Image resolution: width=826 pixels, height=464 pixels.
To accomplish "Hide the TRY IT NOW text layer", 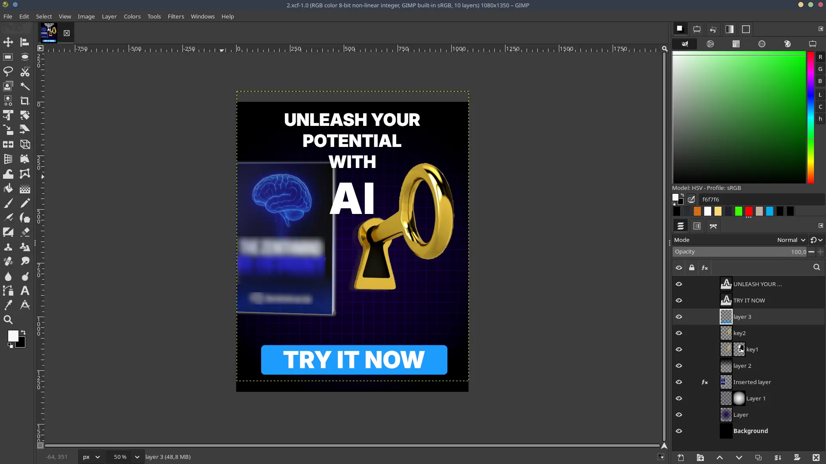I will [x=679, y=300].
